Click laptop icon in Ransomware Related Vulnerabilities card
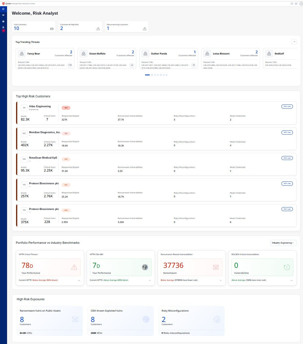 tap(216, 267)
